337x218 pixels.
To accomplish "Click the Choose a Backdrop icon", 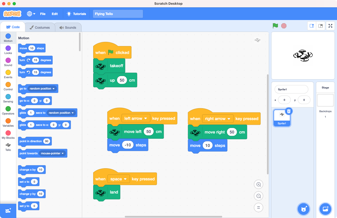I will 325,209.
